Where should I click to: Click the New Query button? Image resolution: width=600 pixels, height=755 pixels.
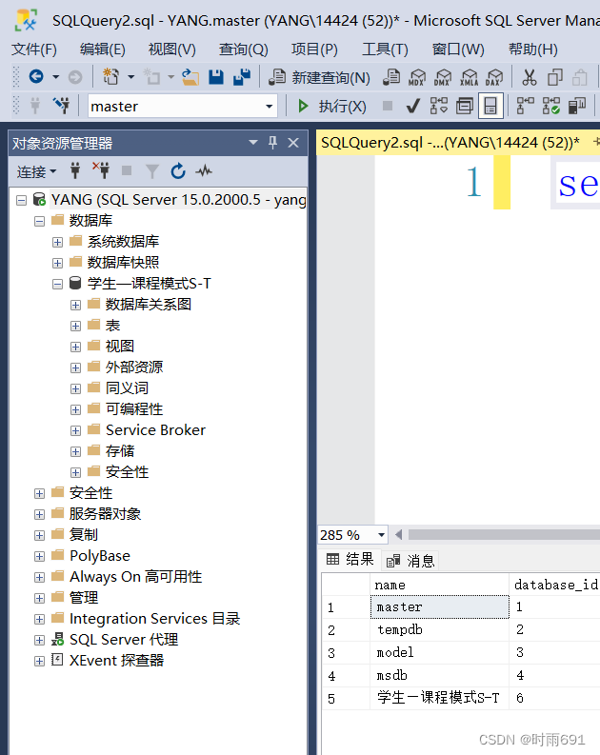click(x=319, y=77)
